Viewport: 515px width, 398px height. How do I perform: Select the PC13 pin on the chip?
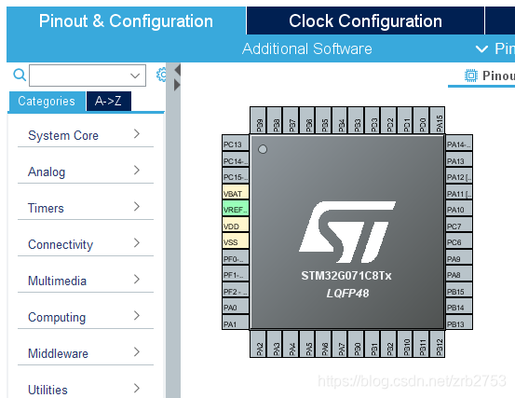coord(236,144)
